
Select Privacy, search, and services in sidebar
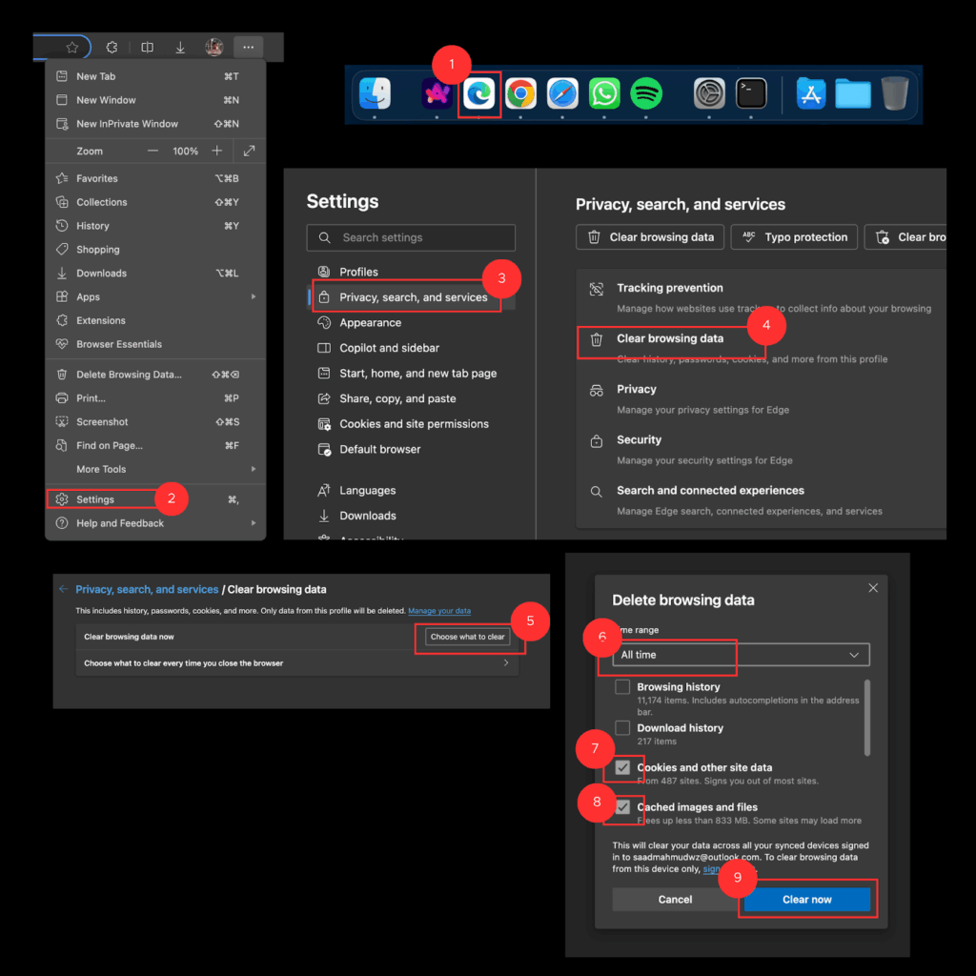point(411,297)
